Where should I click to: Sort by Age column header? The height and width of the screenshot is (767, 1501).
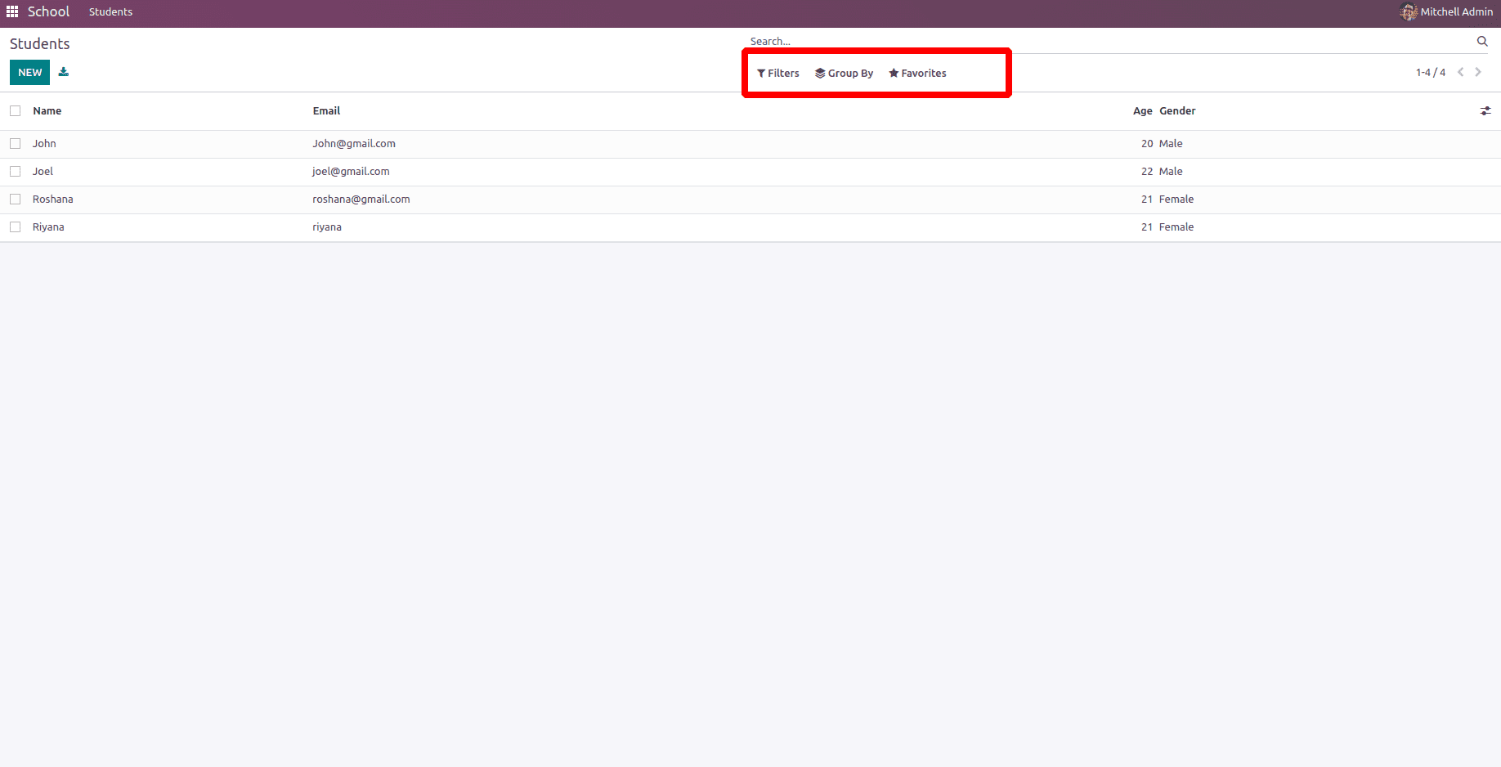(x=1143, y=111)
